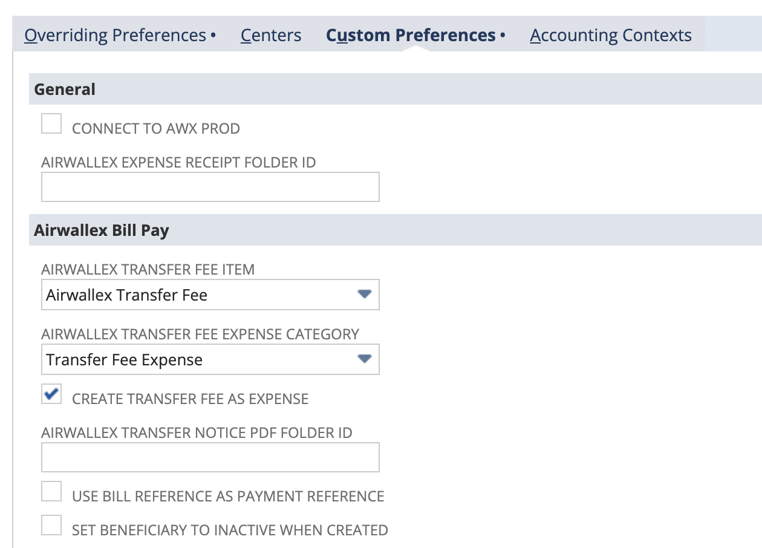Enable the Connect to AWX Prod checkbox

click(x=51, y=124)
